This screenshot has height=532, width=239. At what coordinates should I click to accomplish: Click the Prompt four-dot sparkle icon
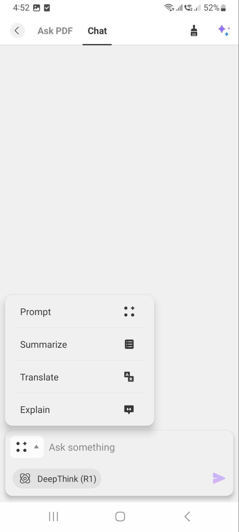(129, 311)
